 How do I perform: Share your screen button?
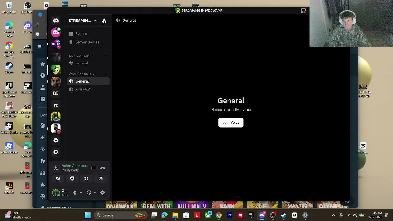[72, 179]
